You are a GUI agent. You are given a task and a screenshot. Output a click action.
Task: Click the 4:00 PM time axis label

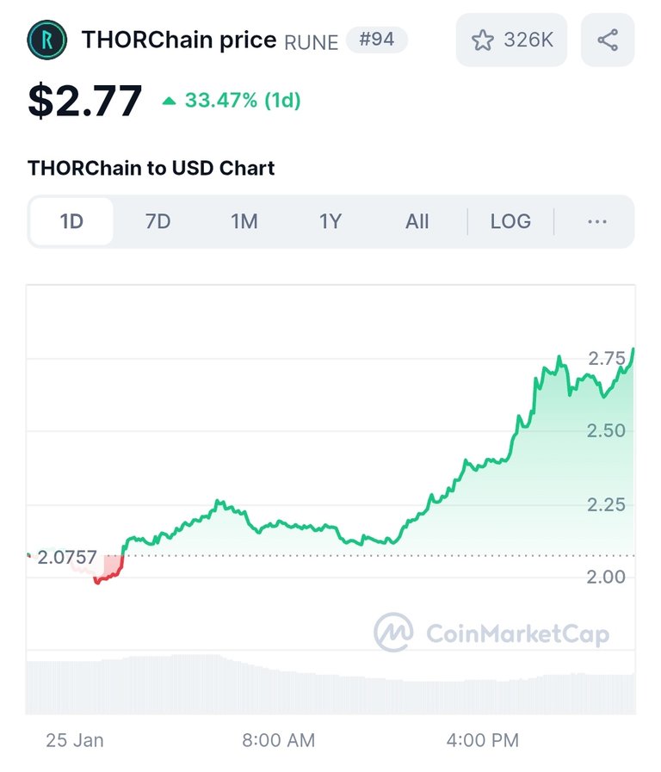(482, 740)
